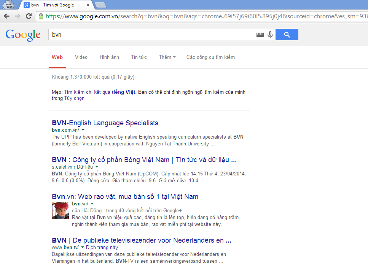The width and height of the screenshot is (368, 273).
Task: Click the child photo author thumbnail
Action: click(61, 211)
